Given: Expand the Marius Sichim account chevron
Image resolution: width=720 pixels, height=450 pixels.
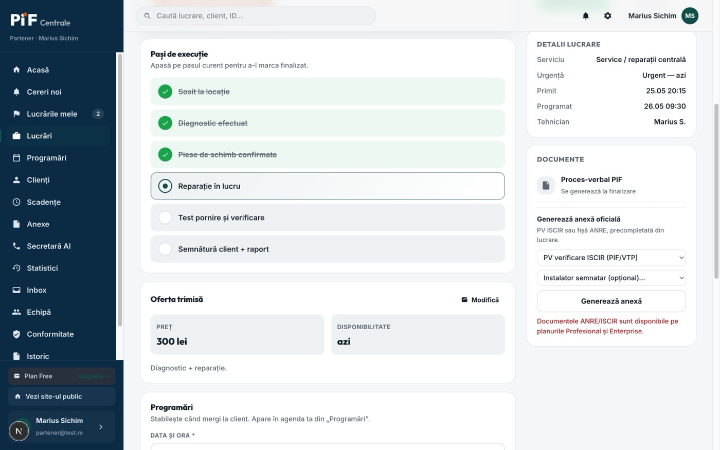Looking at the screenshot, I should click(x=101, y=427).
